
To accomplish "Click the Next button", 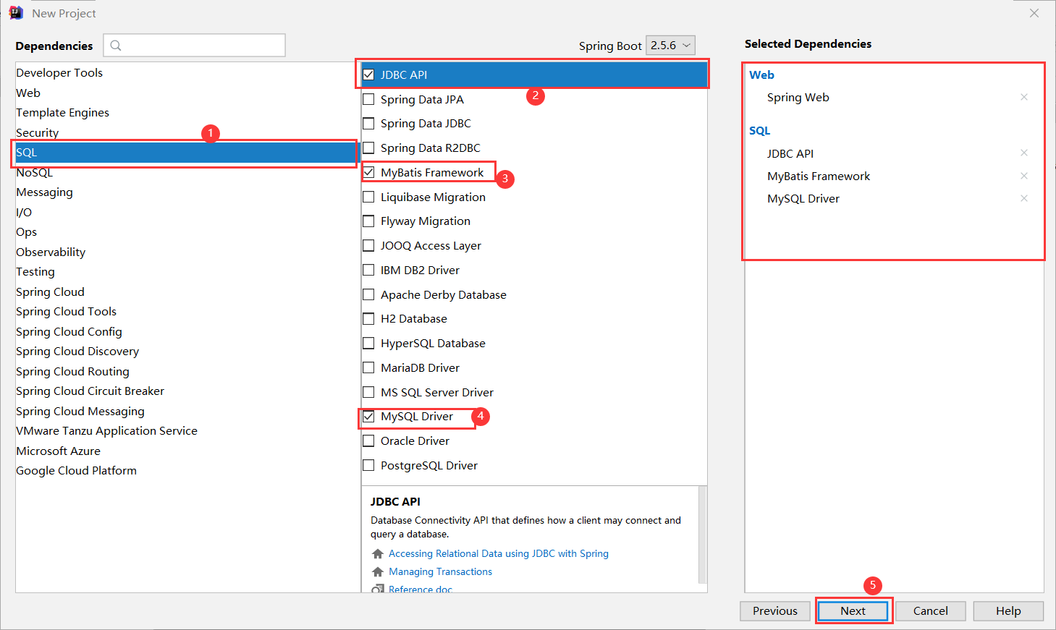I will (x=853, y=610).
